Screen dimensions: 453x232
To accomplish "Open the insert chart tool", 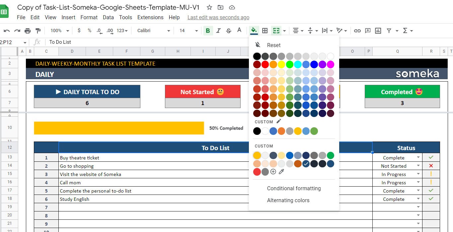I will tap(378, 30).
